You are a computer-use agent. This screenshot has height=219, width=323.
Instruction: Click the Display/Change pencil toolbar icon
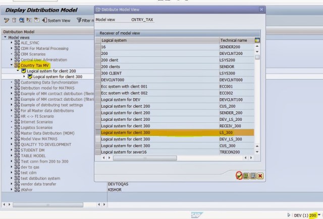tap(6, 20)
